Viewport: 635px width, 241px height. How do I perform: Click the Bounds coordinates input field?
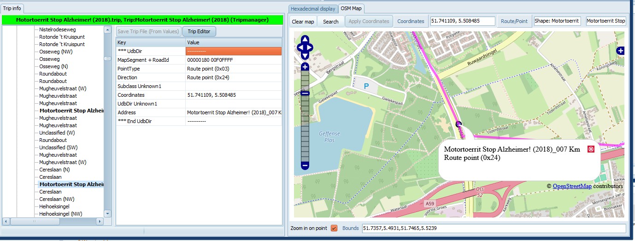coord(494,228)
